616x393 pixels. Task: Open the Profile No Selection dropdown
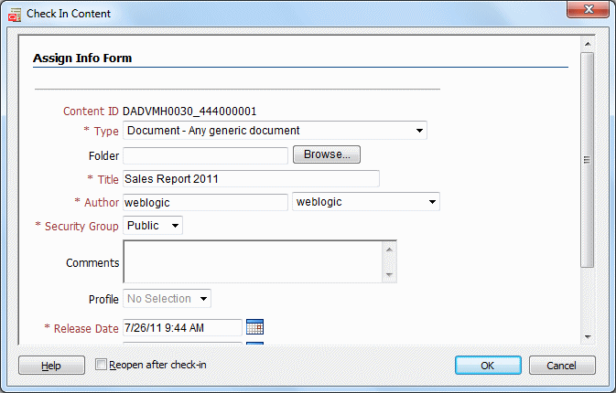pos(167,299)
